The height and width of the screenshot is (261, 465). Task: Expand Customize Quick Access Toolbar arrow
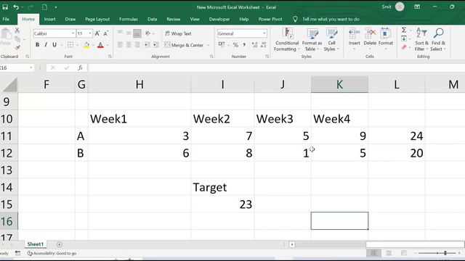coord(55,7)
